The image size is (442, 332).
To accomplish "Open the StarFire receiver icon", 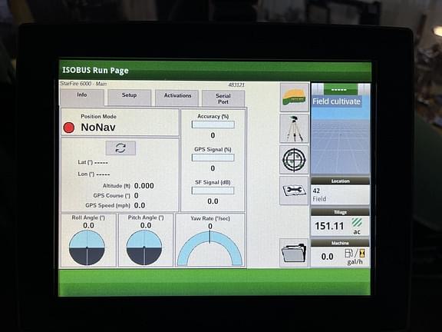I will point(295,97).
